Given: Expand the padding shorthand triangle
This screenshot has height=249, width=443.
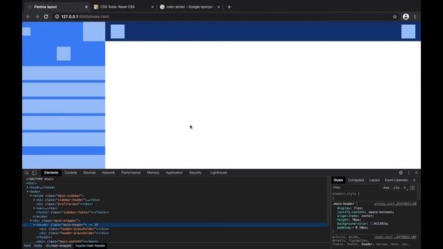Looking at the screenshot, I should click(353, 228).
